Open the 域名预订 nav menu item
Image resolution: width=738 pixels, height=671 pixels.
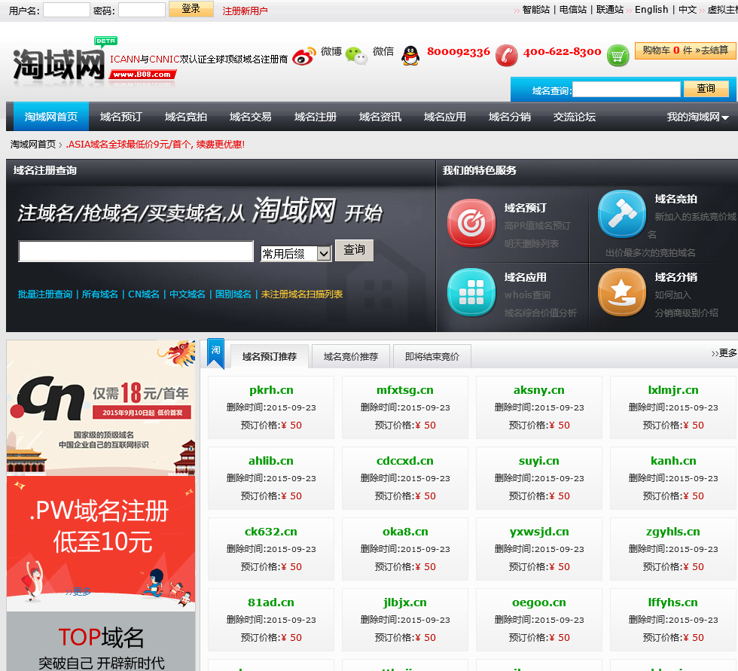121,117
